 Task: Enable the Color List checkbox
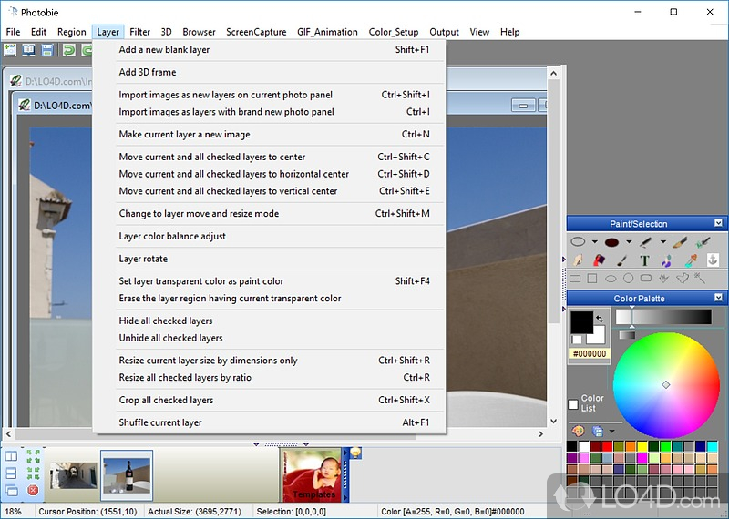[x=573, y=404]
